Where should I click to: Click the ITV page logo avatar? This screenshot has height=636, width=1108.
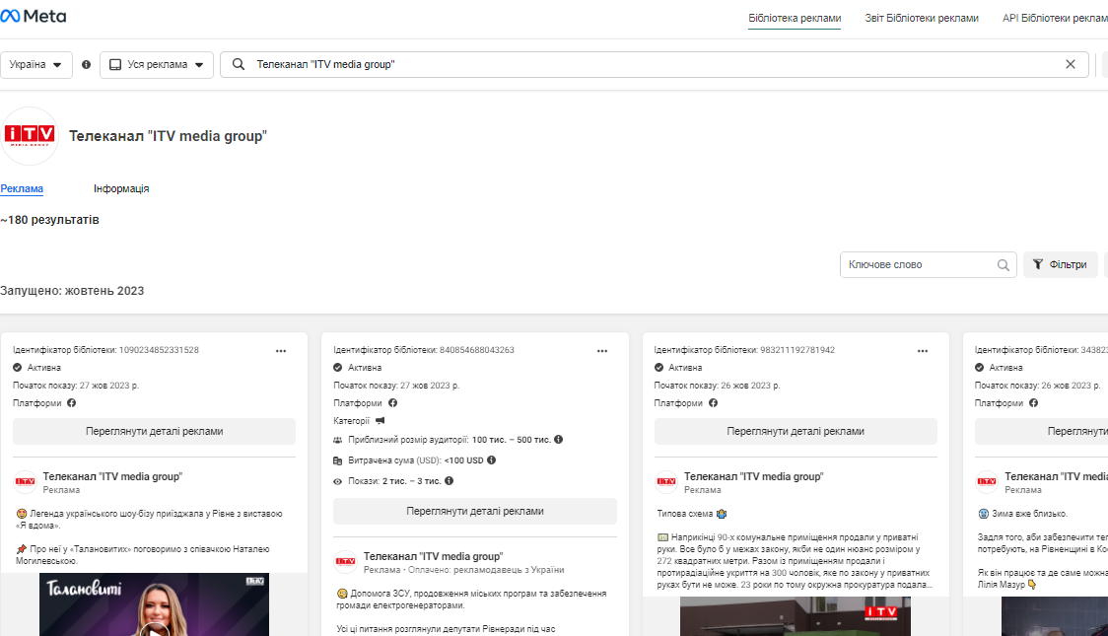(30, 136)
